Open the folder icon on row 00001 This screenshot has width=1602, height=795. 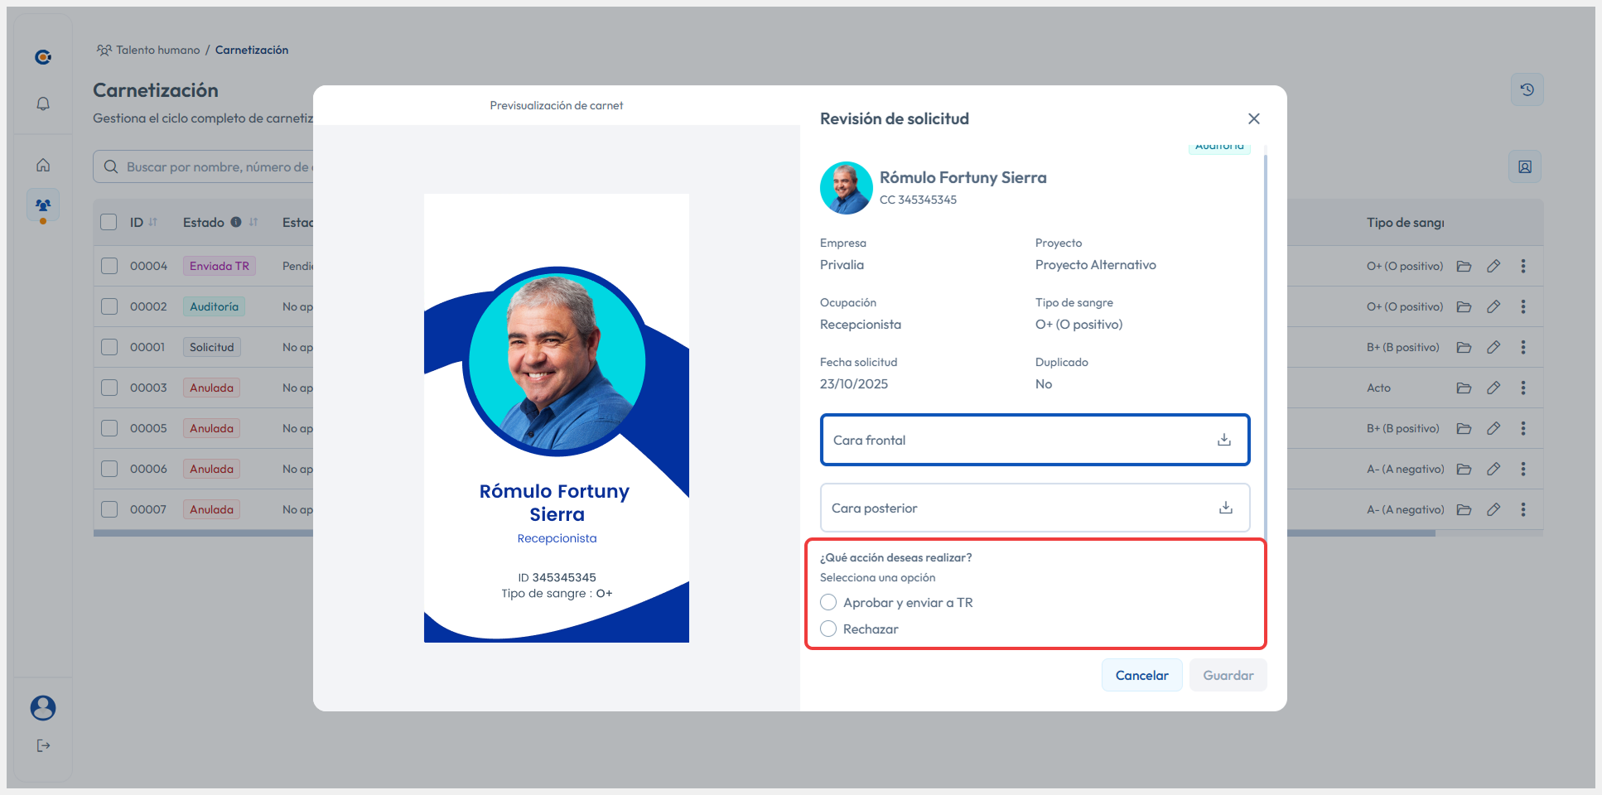click(x=1463, y=347)
